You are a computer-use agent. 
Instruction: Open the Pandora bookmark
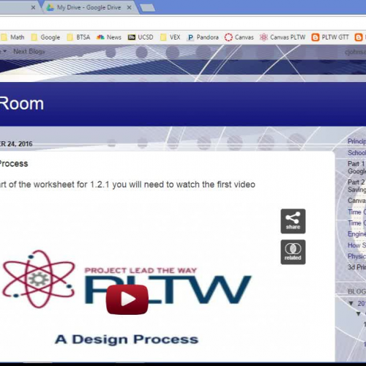(203, 37)
